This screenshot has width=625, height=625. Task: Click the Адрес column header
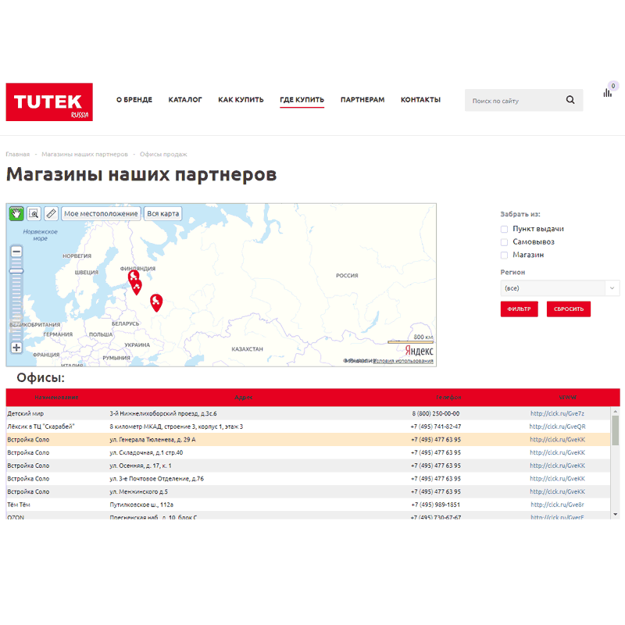(244, 398)
